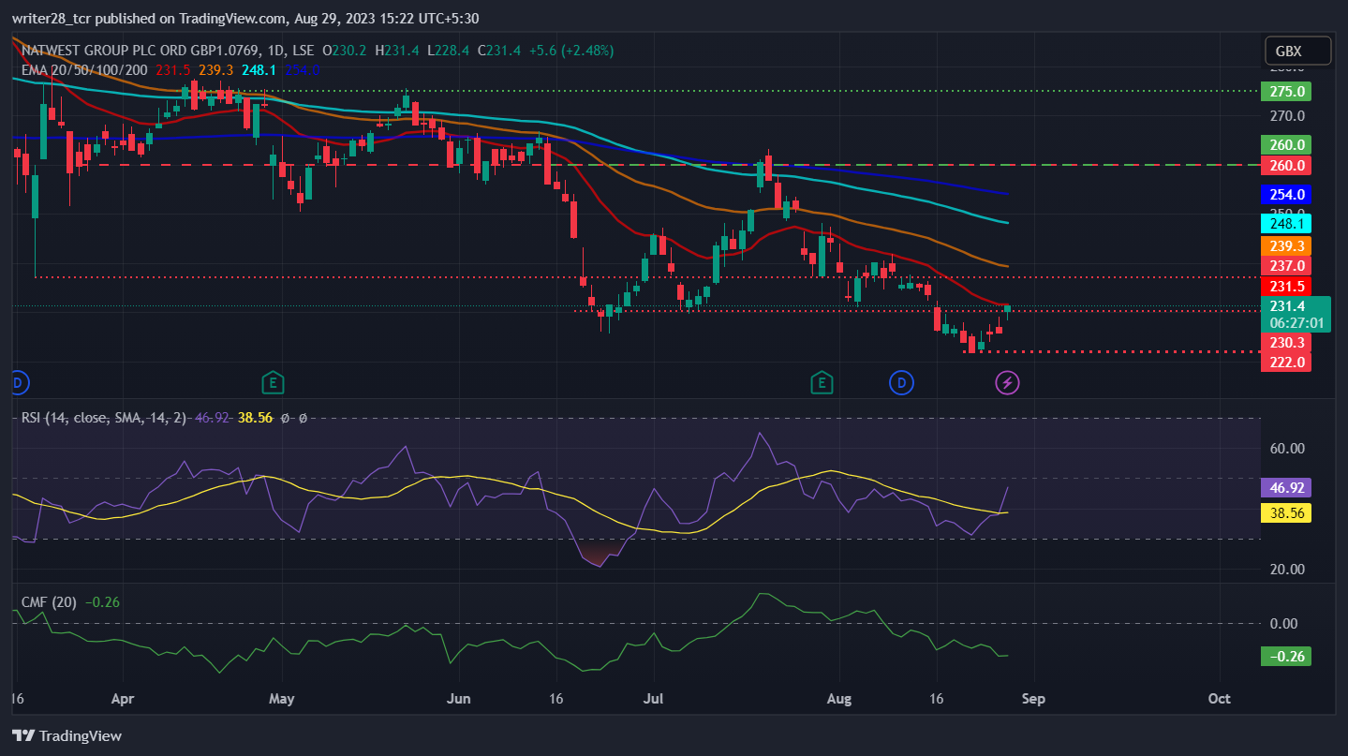Click the purple 46.92 RSI axis label
1348x756 pixels.
1286,487
